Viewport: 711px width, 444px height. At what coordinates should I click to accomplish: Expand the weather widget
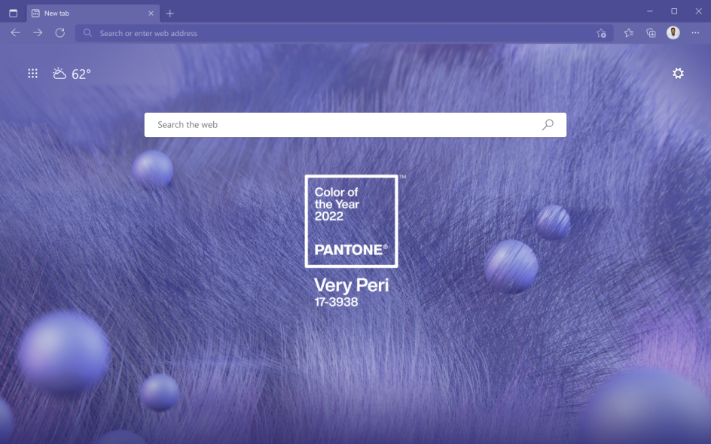(60, 73)
